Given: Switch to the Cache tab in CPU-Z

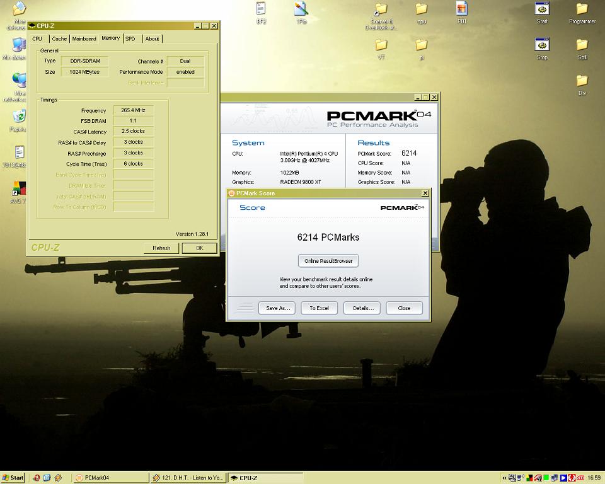Looking at the screenshot, I should coord(59,38).
